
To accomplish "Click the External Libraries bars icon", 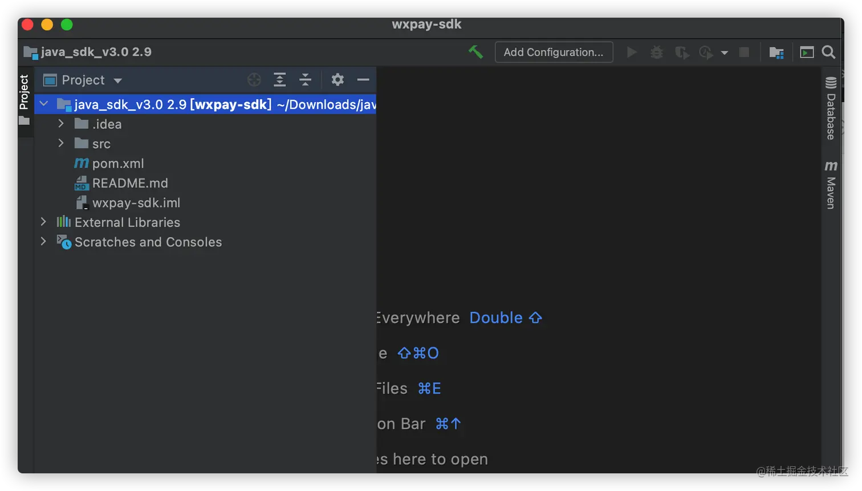I will click(64, 222).
